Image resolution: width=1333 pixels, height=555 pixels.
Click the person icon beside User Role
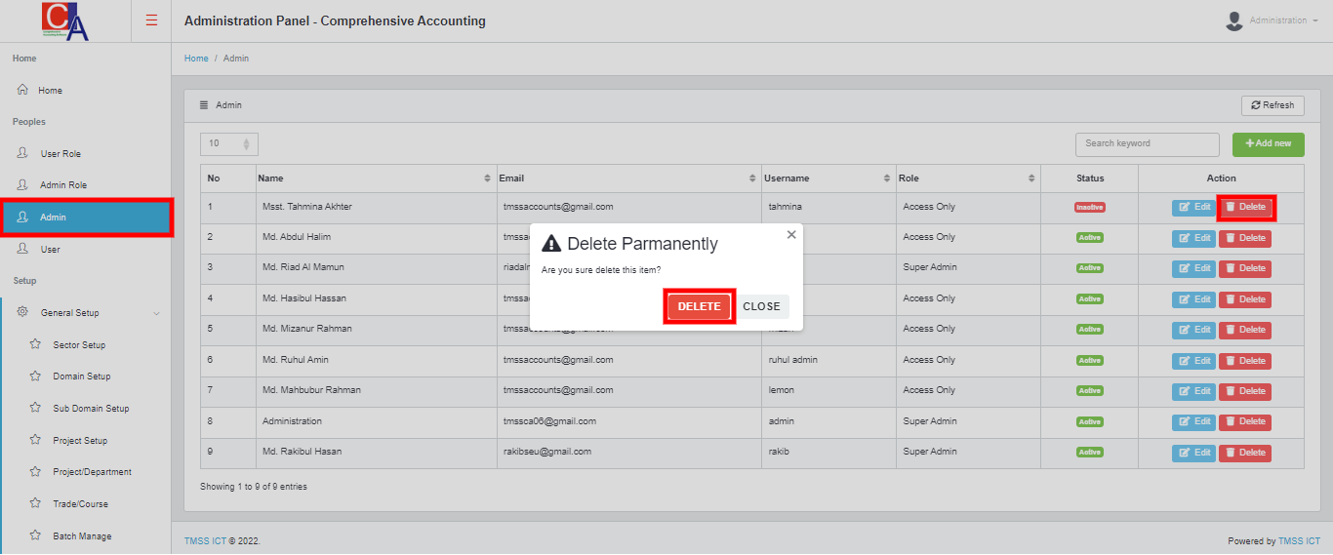[22, 153]
